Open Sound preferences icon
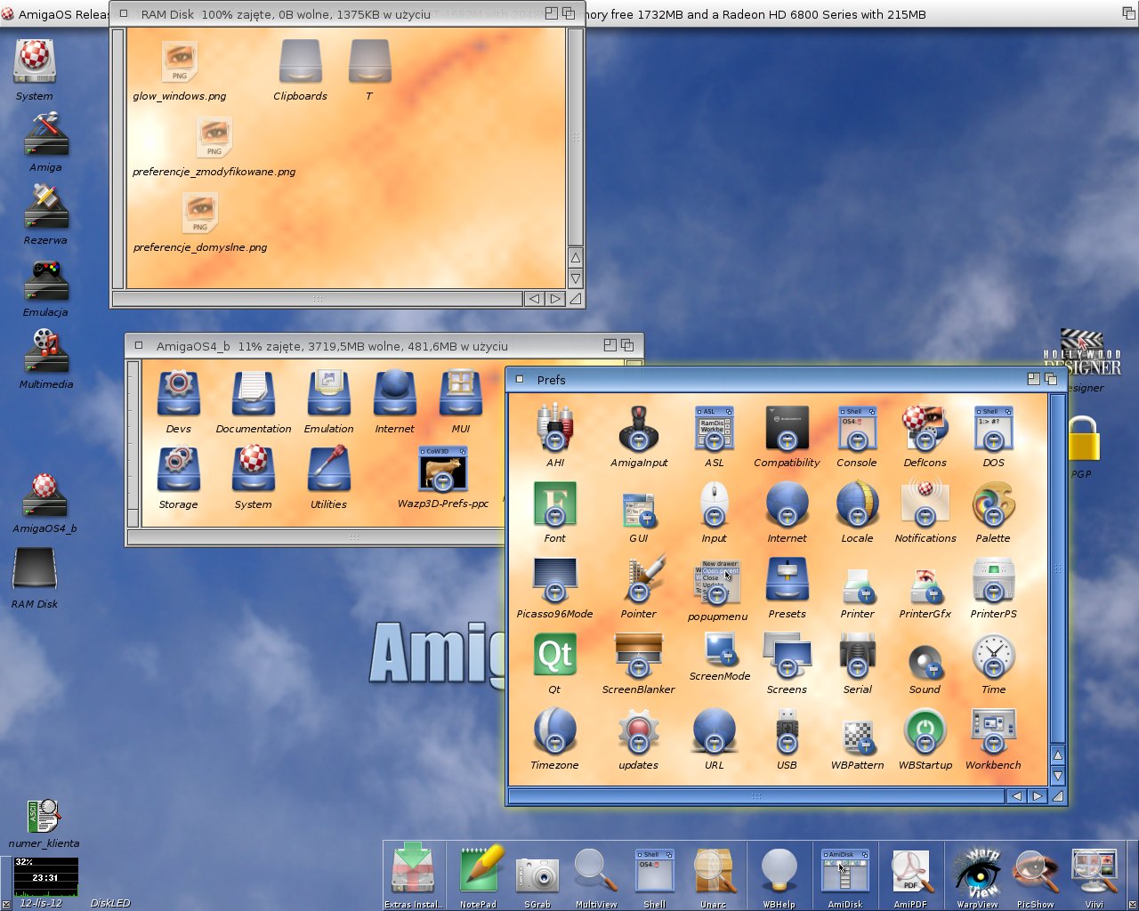This screenshot has width=1139, height=911. coord(925,663)
